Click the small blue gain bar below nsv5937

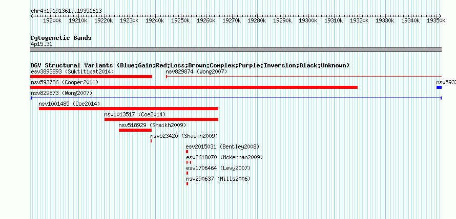pos(439,87)
